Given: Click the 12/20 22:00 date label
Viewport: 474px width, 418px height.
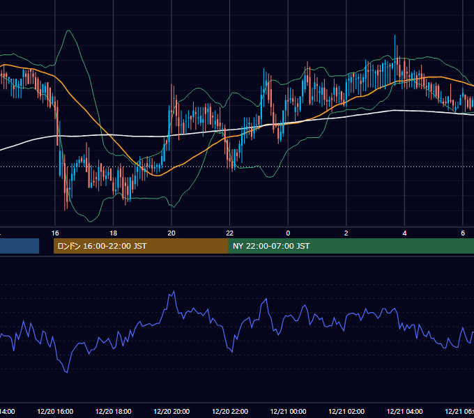Looking at the screenshot, I should 230,412.
